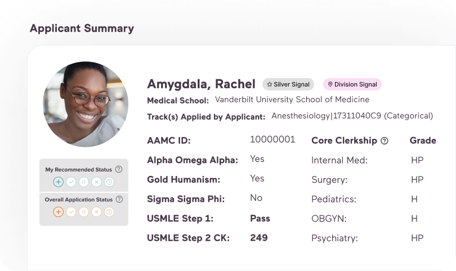
Task: Open help for My Recommended Status
Action: (x=119, y=169)
